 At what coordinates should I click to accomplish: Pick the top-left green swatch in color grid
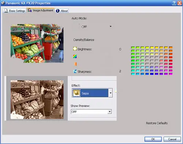(x=133, y=48)
